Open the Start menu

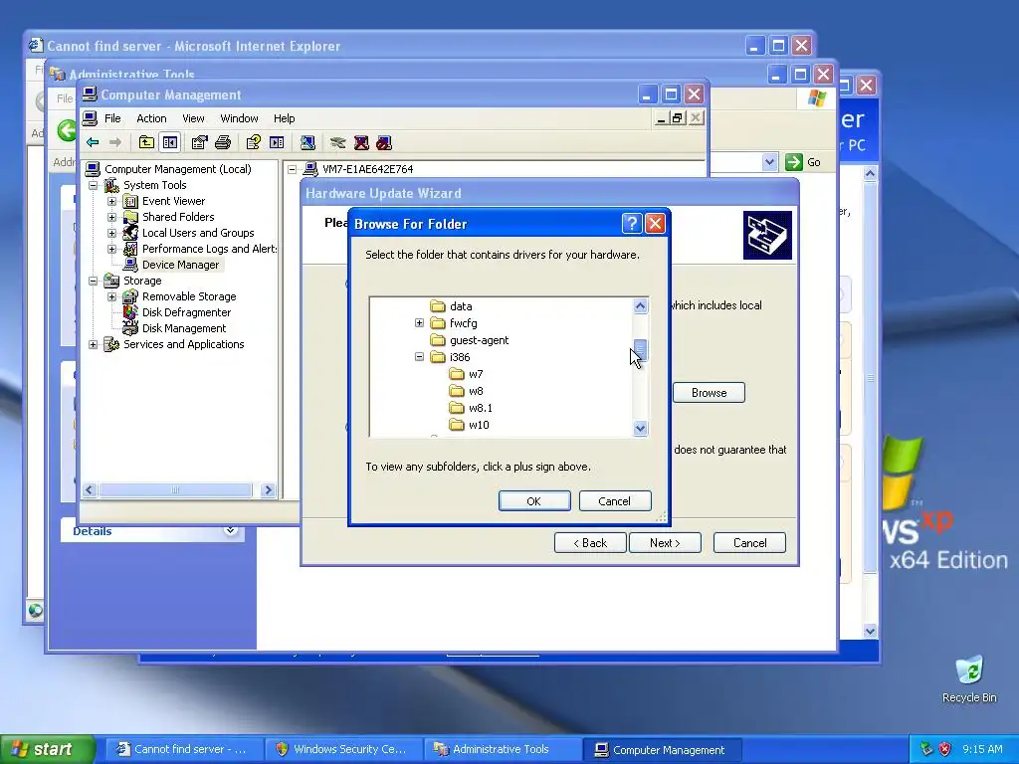pyautogui.click(x=47, y=749)
